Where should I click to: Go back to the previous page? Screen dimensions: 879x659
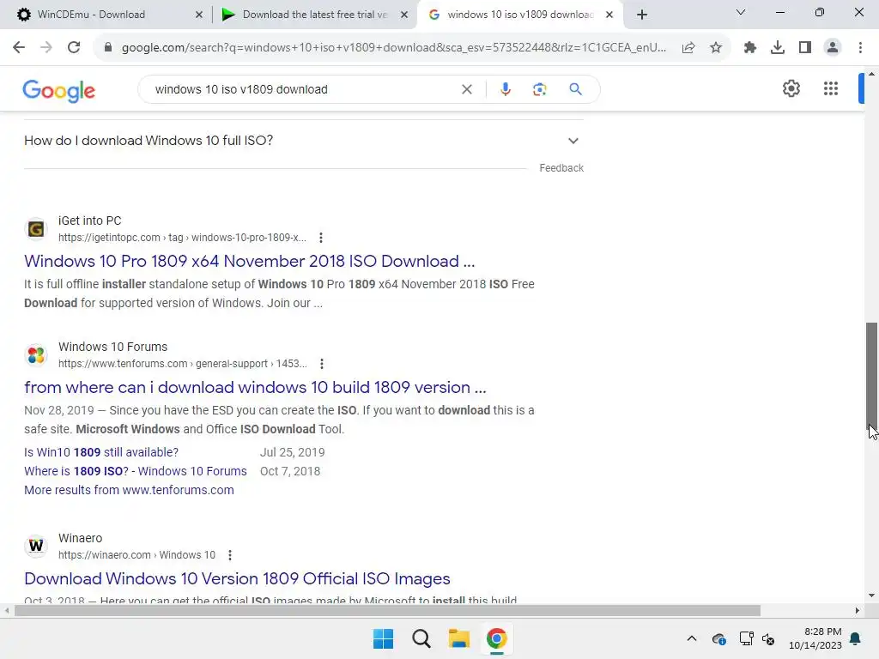coord(19,48)
